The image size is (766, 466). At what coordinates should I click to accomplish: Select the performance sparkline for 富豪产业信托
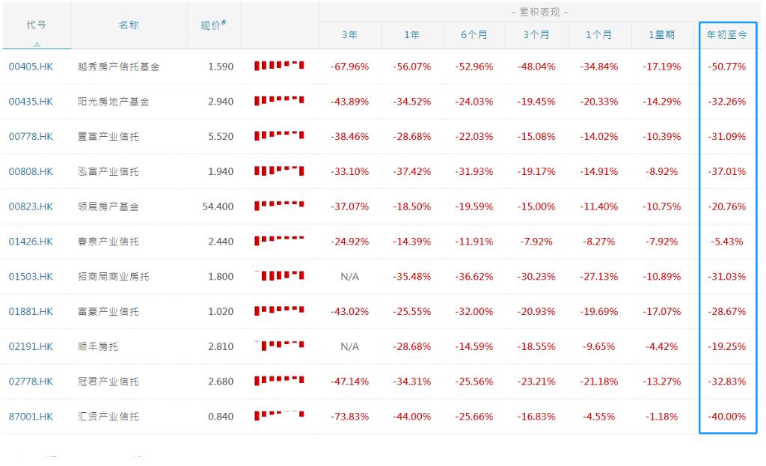click(279, 311)
